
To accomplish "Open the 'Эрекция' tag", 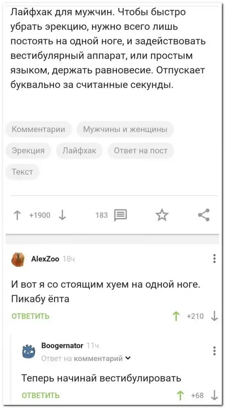I will (28, 151).
